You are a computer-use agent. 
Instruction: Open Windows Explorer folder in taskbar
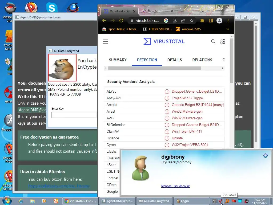point(32,201)
